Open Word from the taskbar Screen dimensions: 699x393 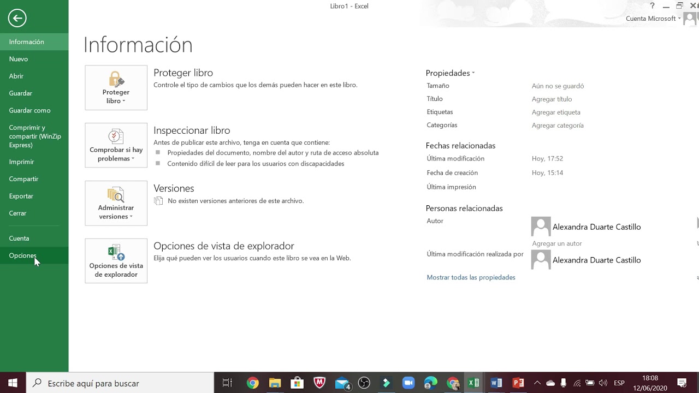(x=496, y=383)
